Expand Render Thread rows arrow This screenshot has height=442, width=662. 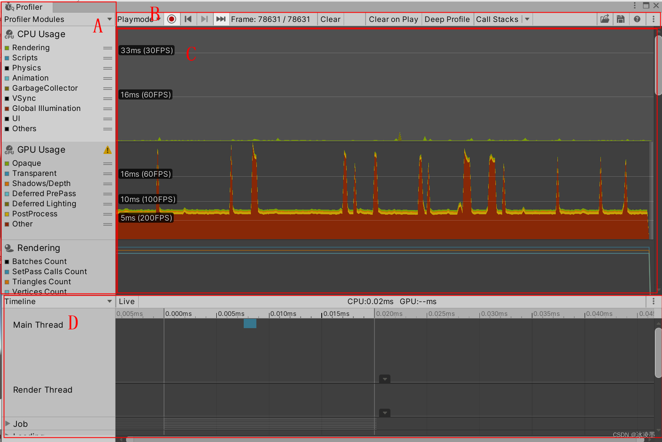(x=385, y=413)
